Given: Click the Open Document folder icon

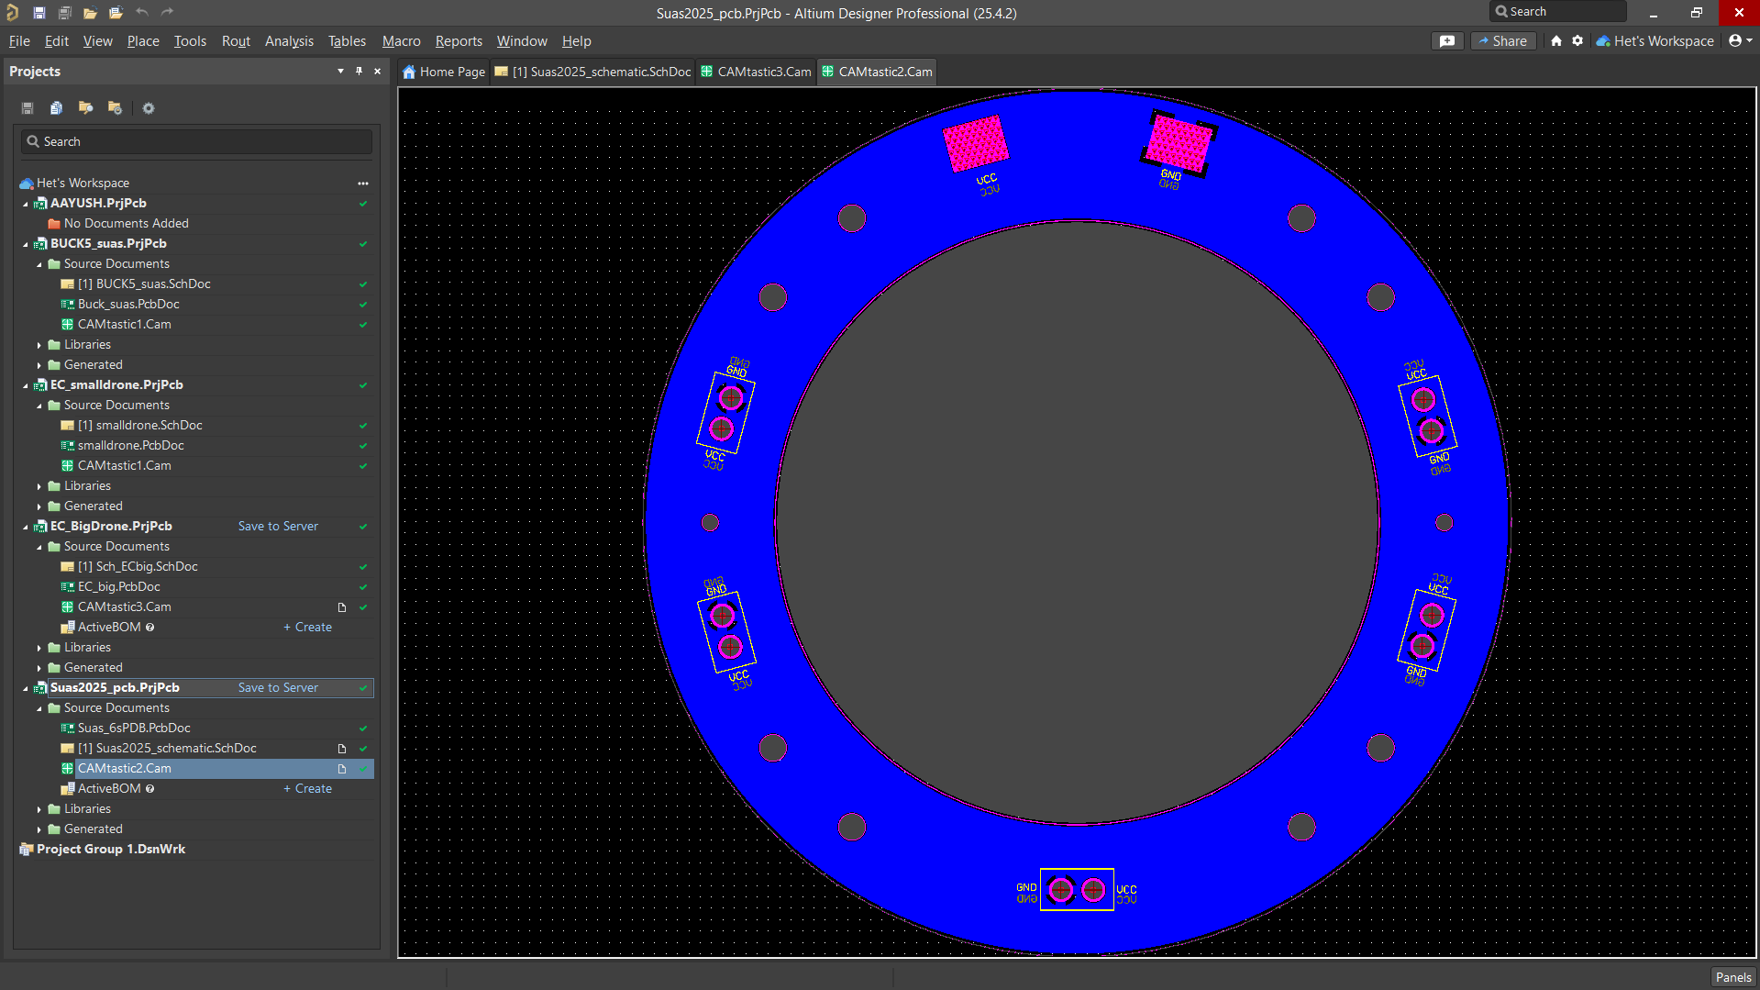Looking at the screenshot, I should pyautogui.click(x=90, y=13).
